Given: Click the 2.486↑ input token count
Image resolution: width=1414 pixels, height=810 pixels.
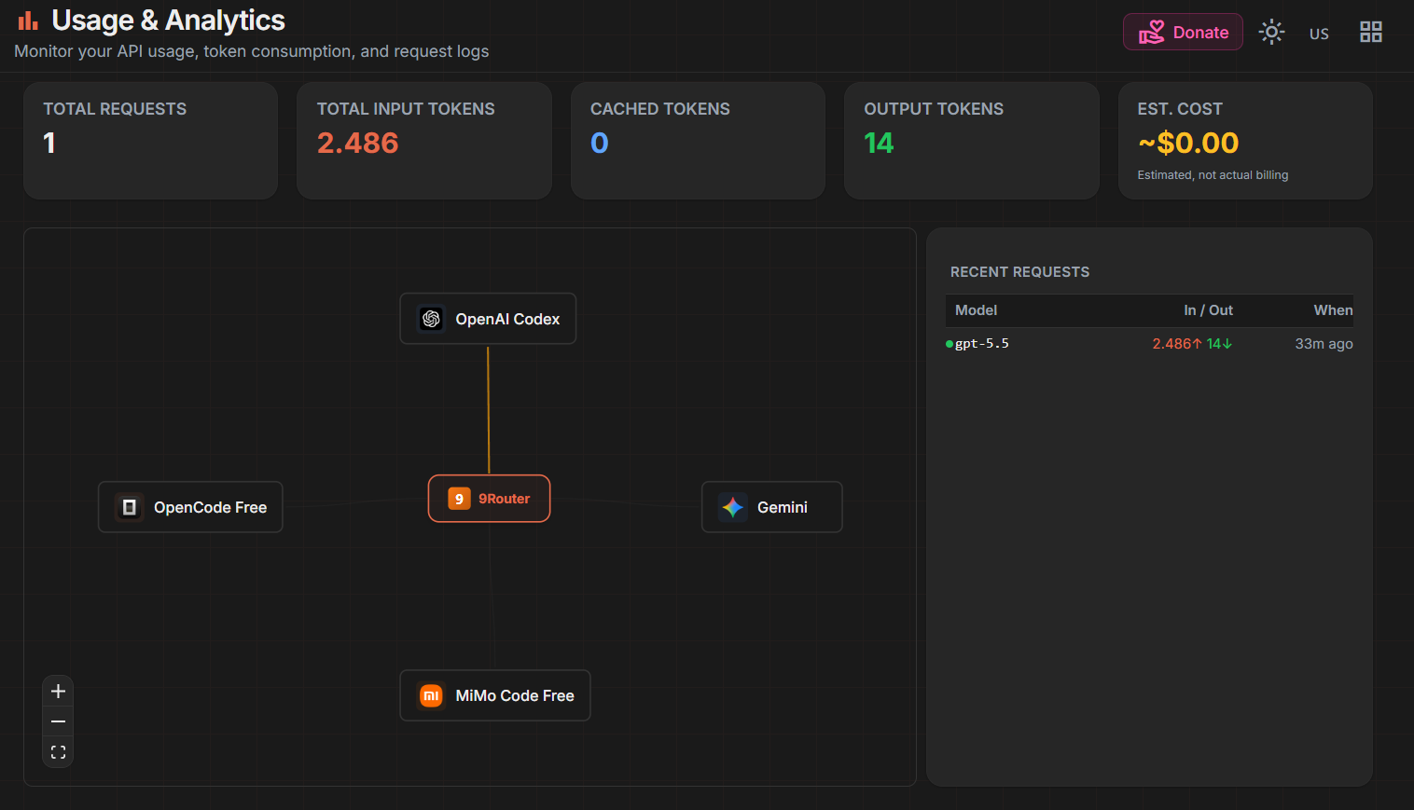Looking at the screenshot, I should (1177, 344).
